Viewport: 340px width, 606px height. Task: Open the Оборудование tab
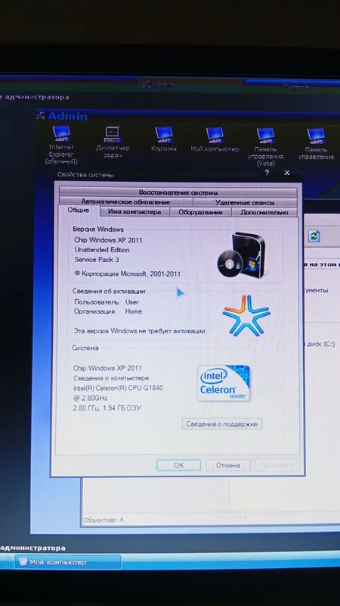click(200, 212)
